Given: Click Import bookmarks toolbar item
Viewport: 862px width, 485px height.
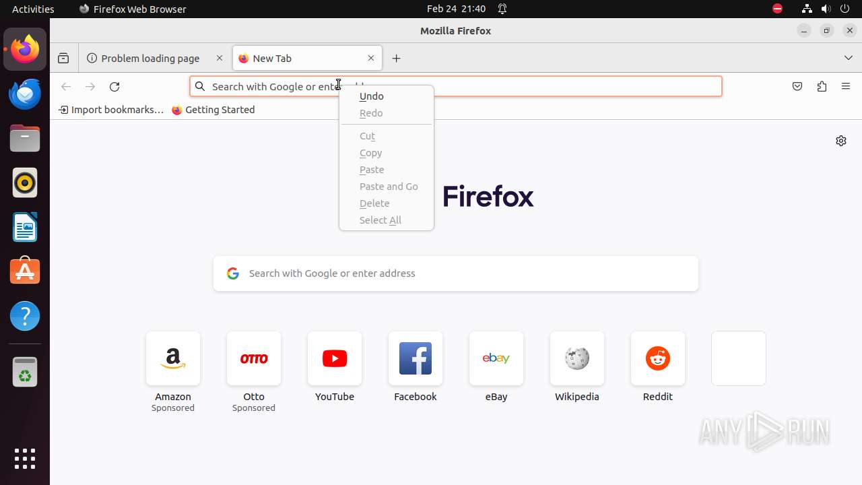Looking at the screenshot, I should point(111,110).
